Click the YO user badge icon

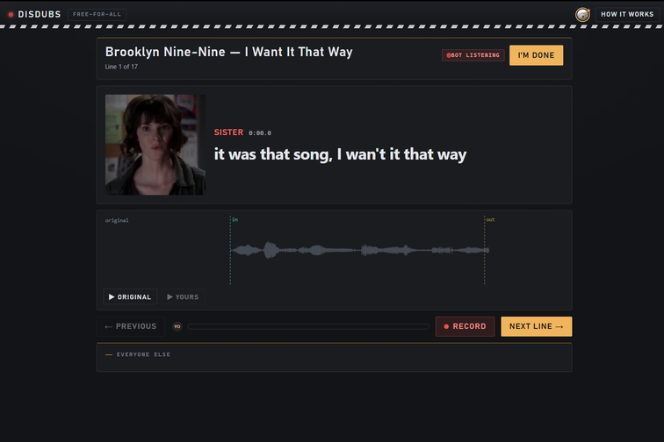[177, 326]
